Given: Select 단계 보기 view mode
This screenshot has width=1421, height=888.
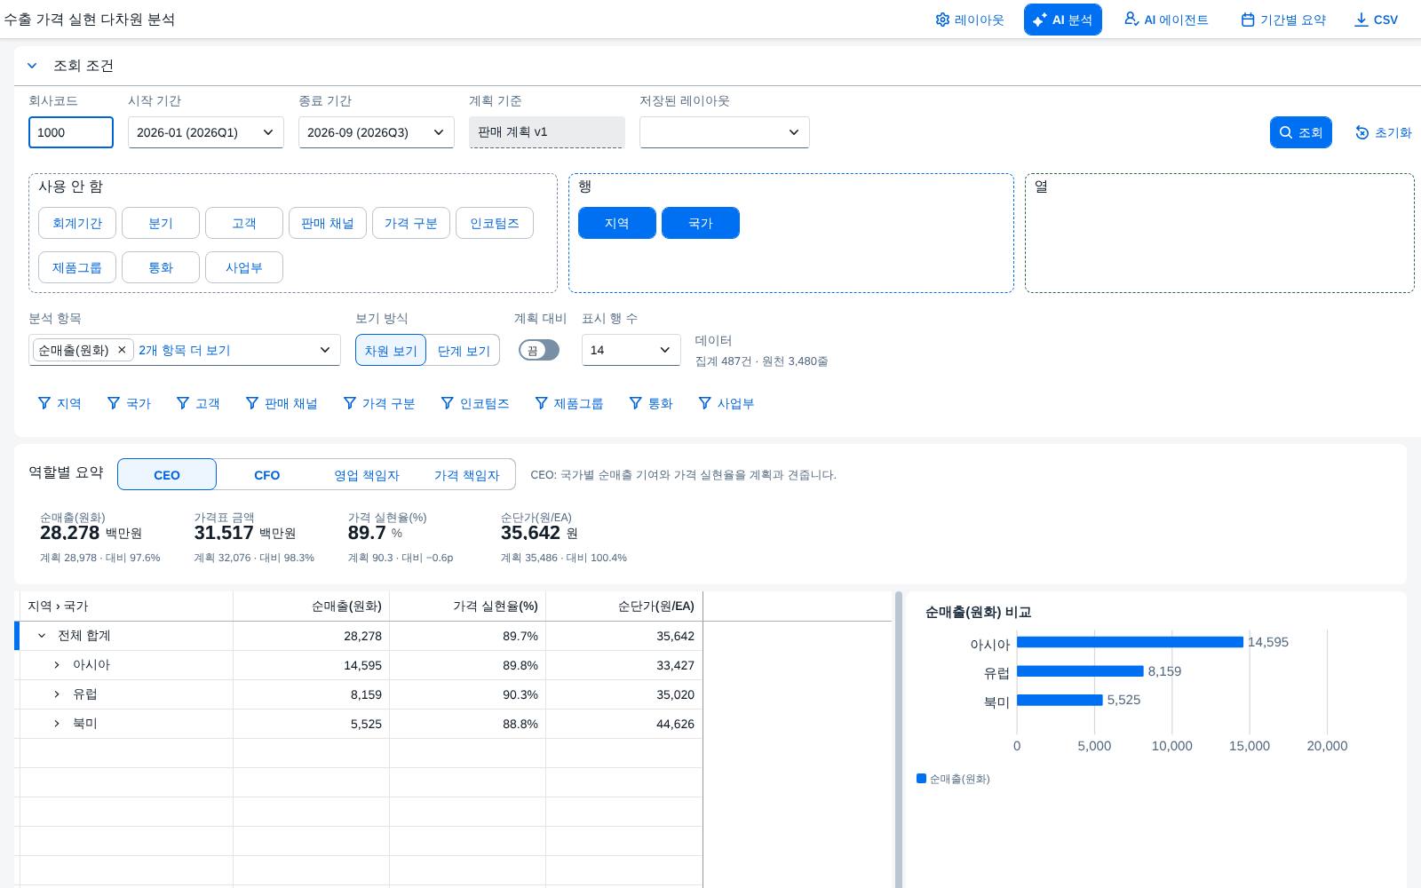Looking at the screenshot, I should (x=464, y=350).
